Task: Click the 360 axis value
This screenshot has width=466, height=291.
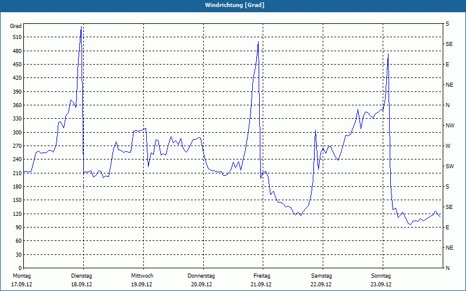Action: tap(17, 105)
